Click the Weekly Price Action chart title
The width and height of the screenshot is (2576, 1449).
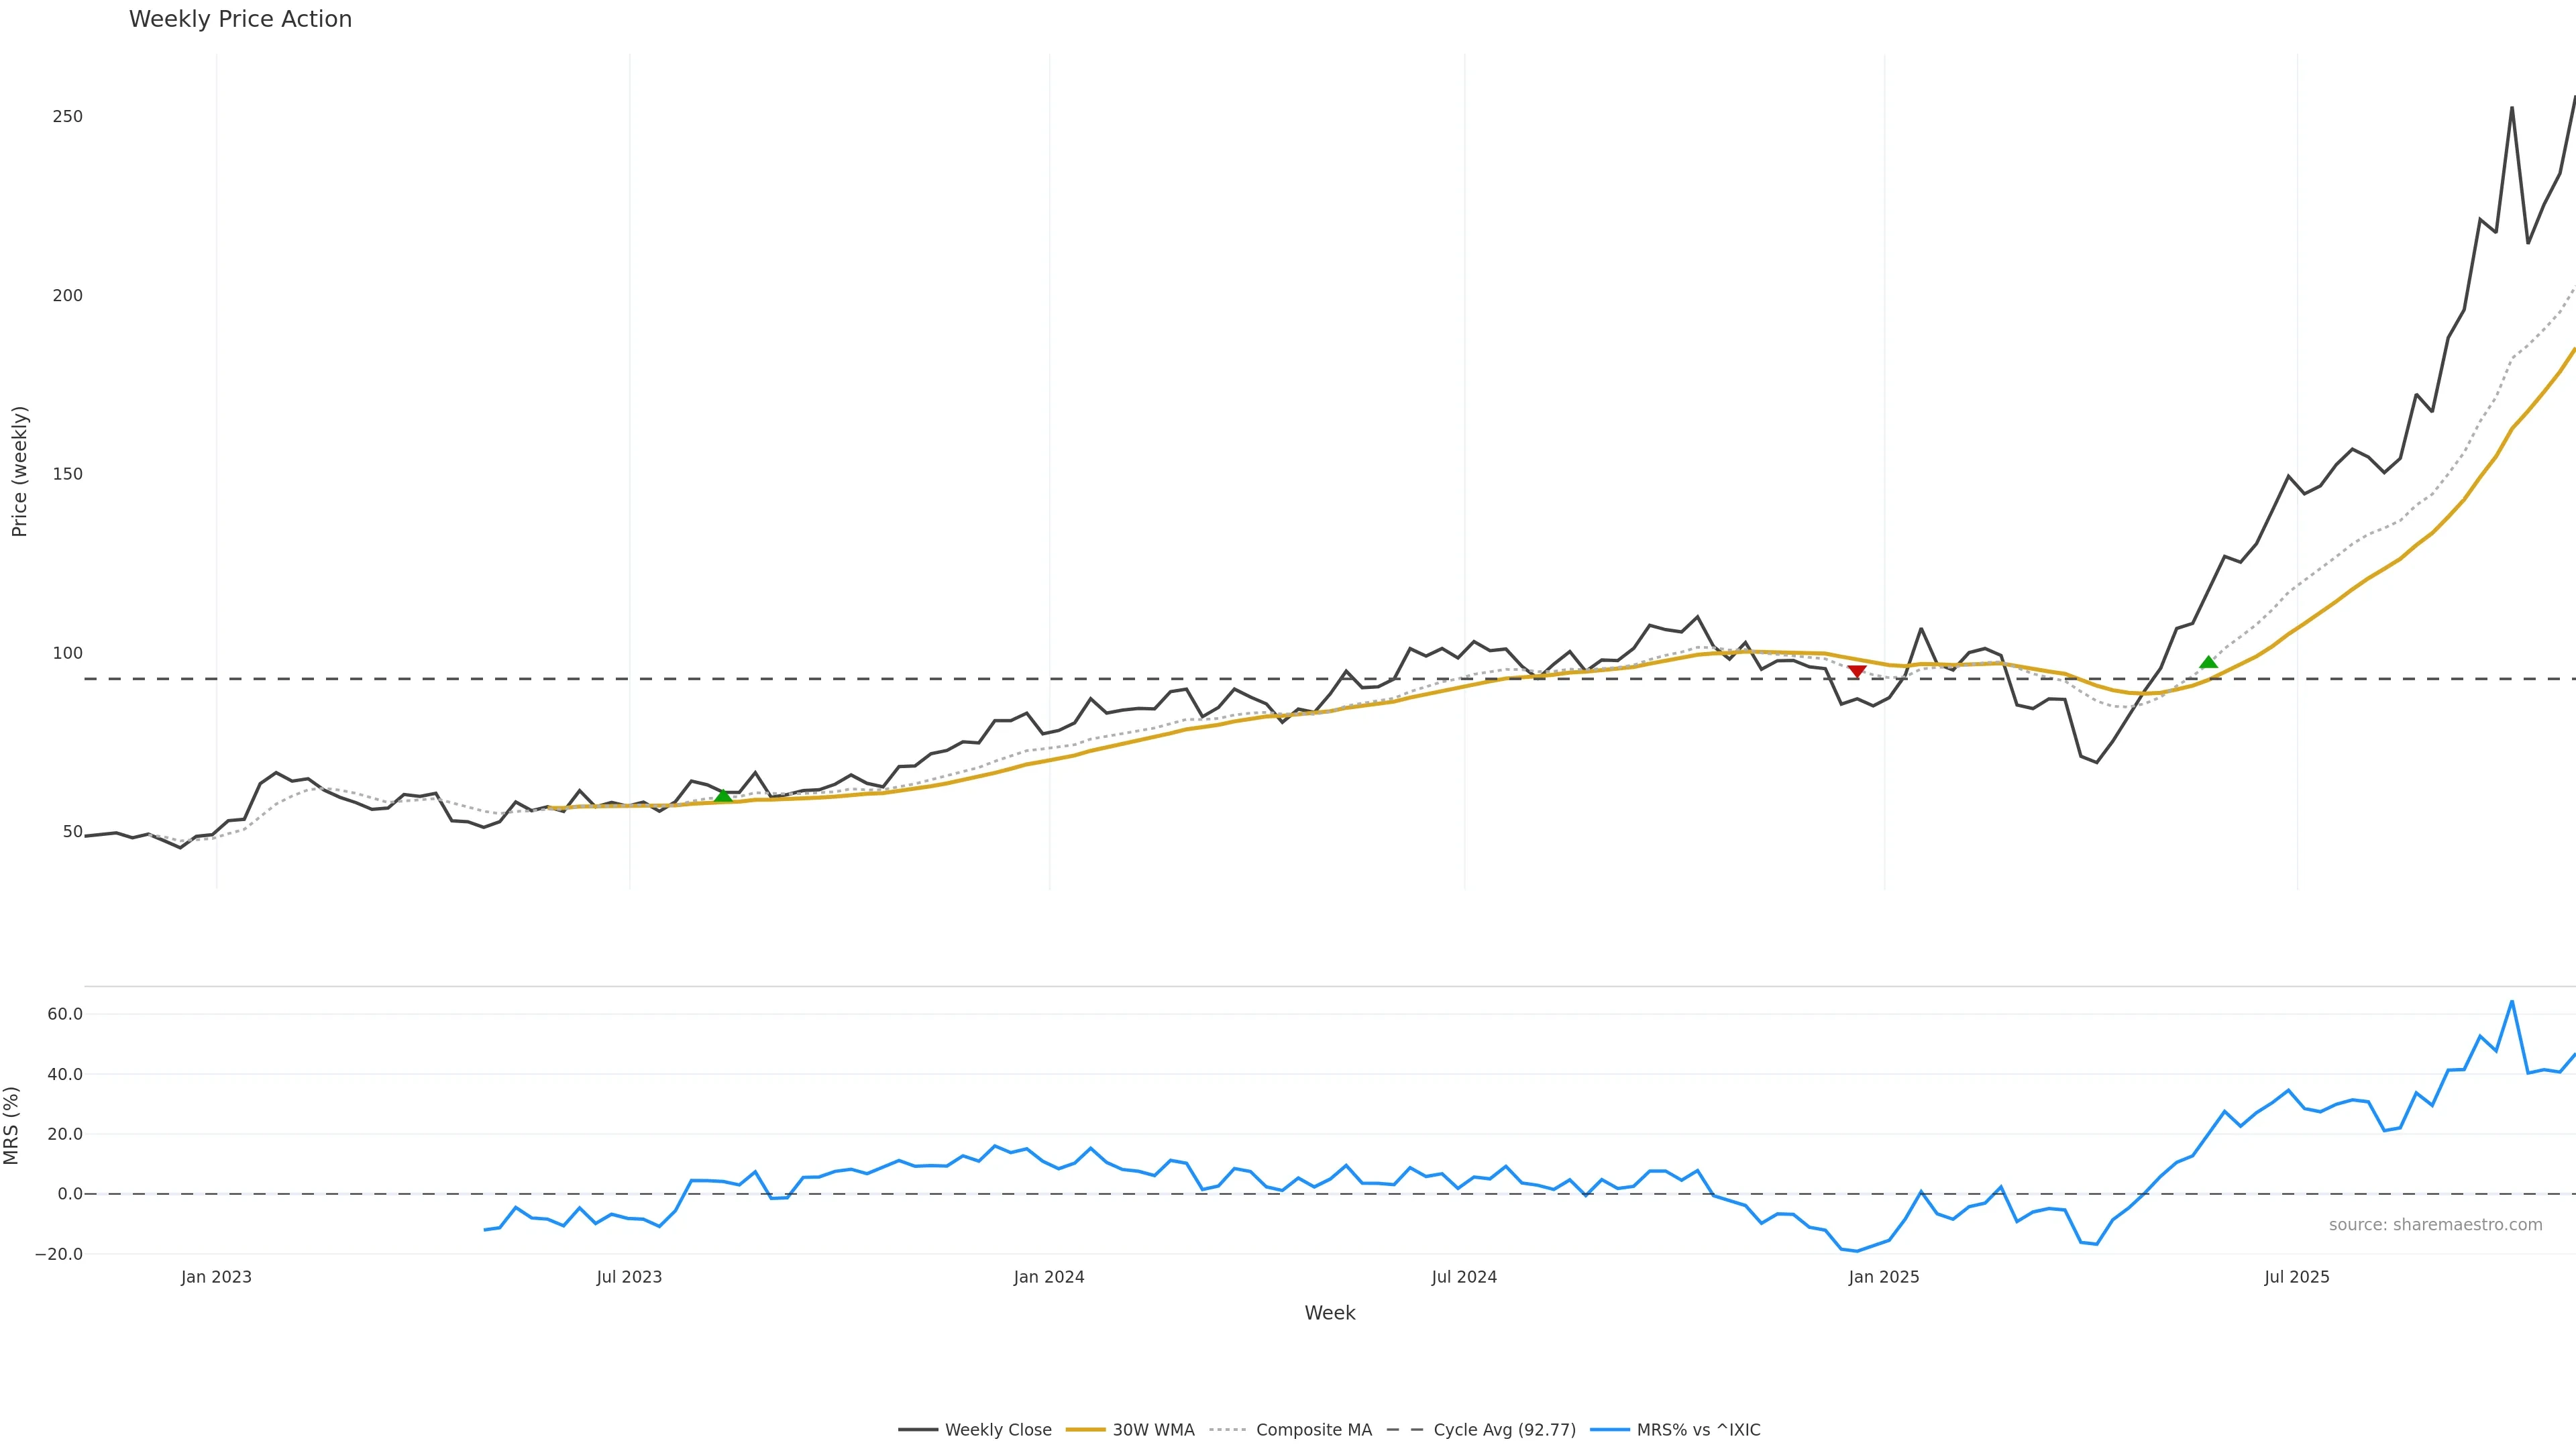click(x=240, y=19)
